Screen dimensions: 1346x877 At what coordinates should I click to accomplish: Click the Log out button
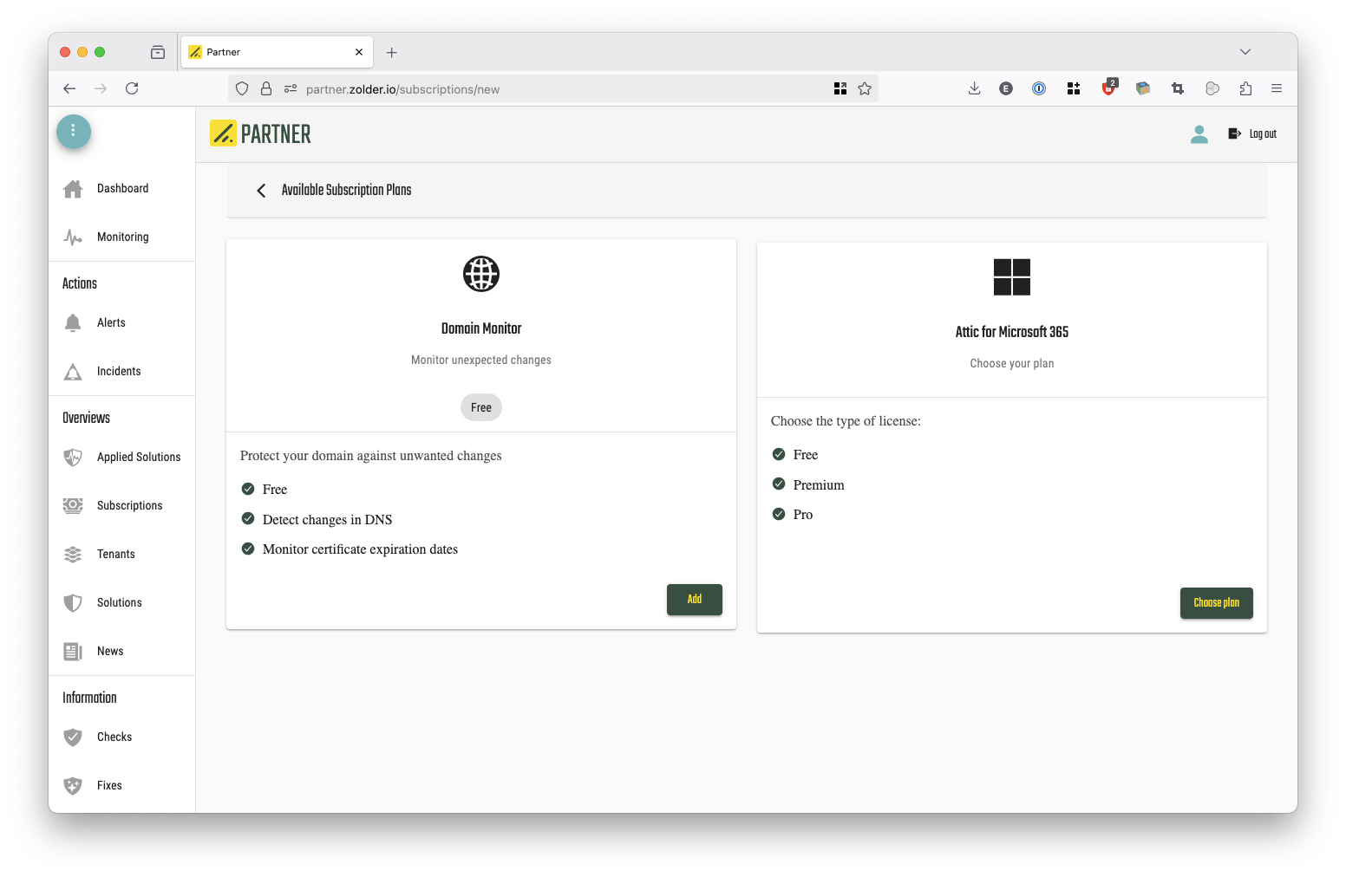click(x=1252, y=134)
